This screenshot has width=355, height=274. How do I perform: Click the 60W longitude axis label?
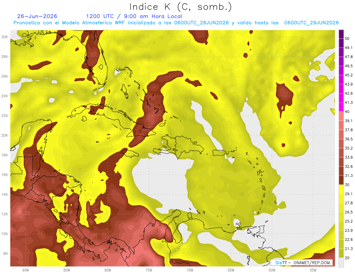[x=272, y=270]
